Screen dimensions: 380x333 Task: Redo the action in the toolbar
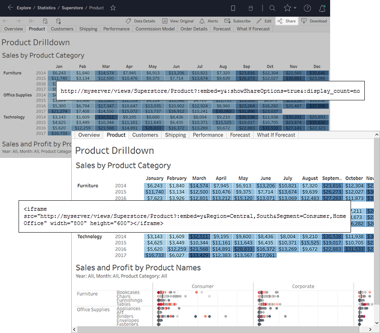click(18, 21)
